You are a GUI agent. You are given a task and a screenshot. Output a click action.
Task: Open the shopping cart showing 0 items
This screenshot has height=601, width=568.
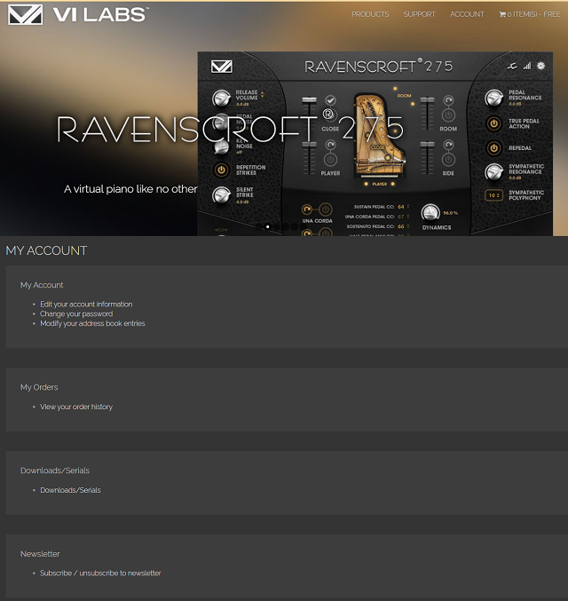pyautogui.click(x=529, y=14)
